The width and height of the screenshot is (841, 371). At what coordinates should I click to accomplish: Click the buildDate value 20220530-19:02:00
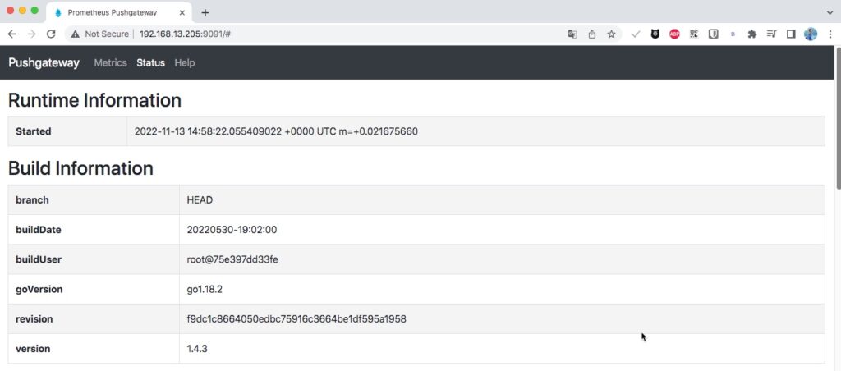(x=232, y=230)
